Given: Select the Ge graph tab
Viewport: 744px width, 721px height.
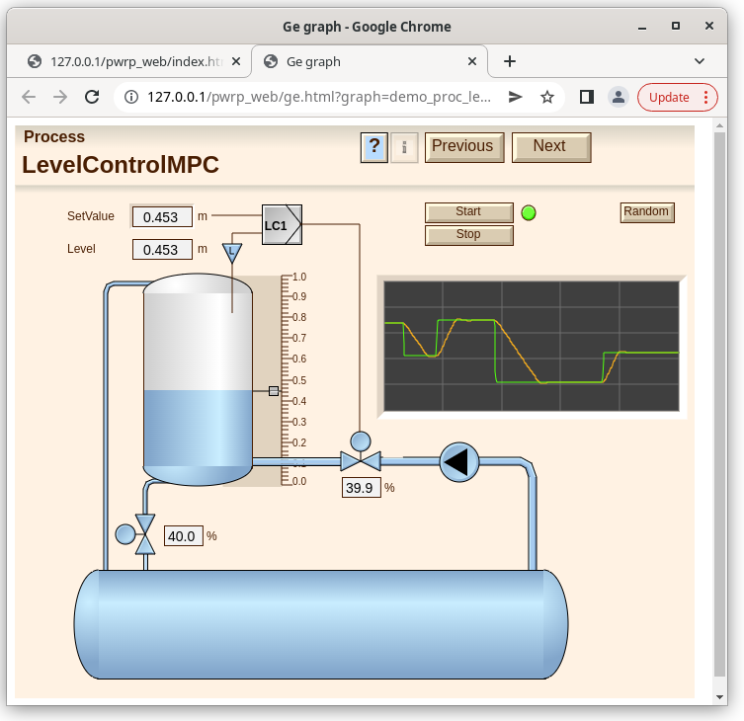Looking at the screenshot, I should point(370,61).
